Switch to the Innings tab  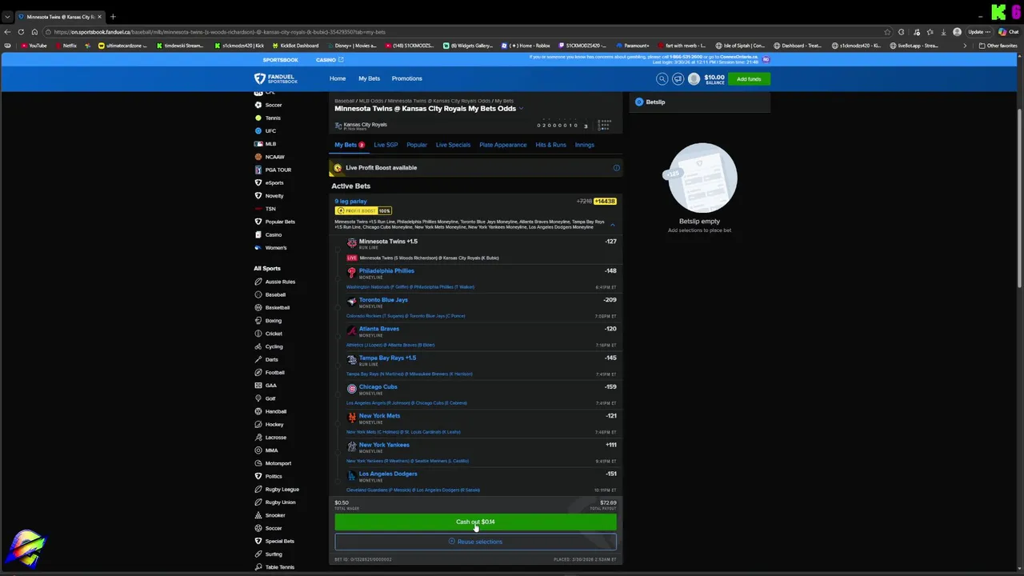click(x=584, y=145)
